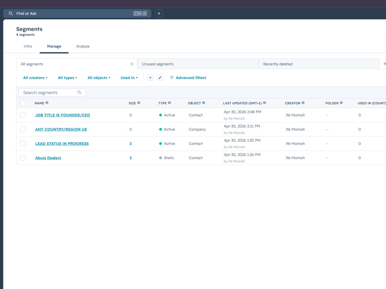
Task: Select ANY COUNTRY/REGION US row checkbox
Action: coord(23,129)
